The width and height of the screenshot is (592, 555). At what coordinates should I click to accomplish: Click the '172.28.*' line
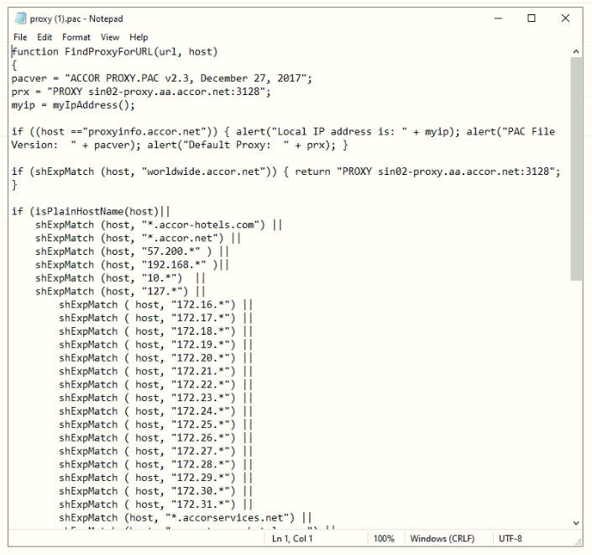(x=155, y=464)
